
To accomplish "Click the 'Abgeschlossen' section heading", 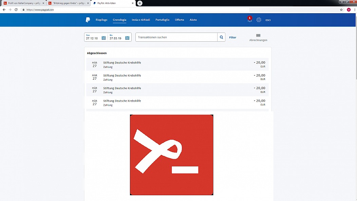I will 97,53.
